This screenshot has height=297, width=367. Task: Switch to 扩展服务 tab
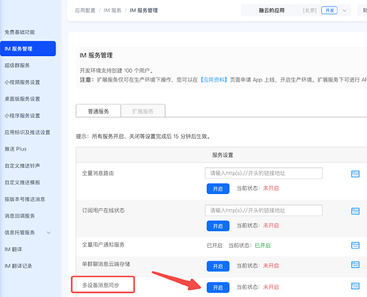click(x=143, y=111)
